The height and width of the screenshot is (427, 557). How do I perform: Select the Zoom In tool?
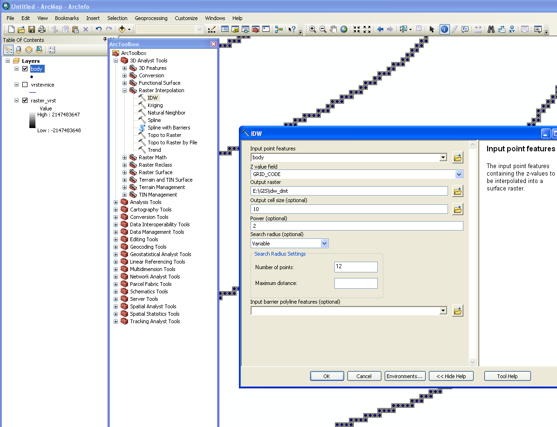pos(312,29)
